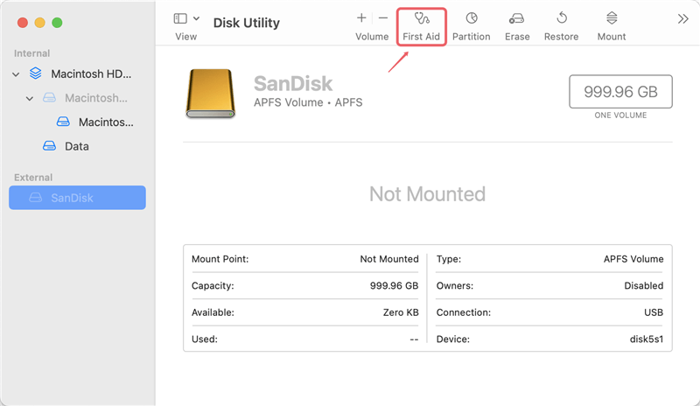Collapse the Macintosh HD container group
Image resolution: width=700 pixels, height=406 pixels.
point(16,74)
